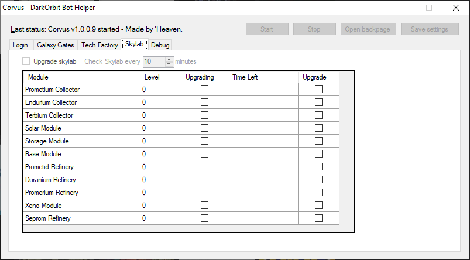Tick Upgrade checkbox for Storage Module
The image size is (470, 260).
coord(318,141)
